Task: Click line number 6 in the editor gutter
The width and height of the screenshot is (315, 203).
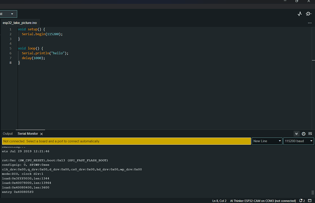Action: tap(10, 53)
